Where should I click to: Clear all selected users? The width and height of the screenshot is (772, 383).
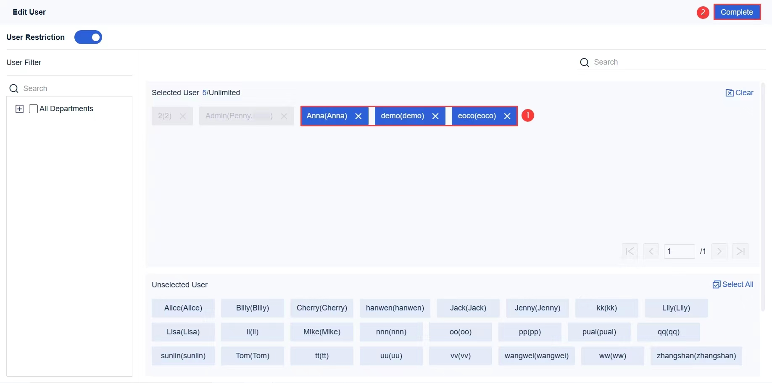point(739,92)
